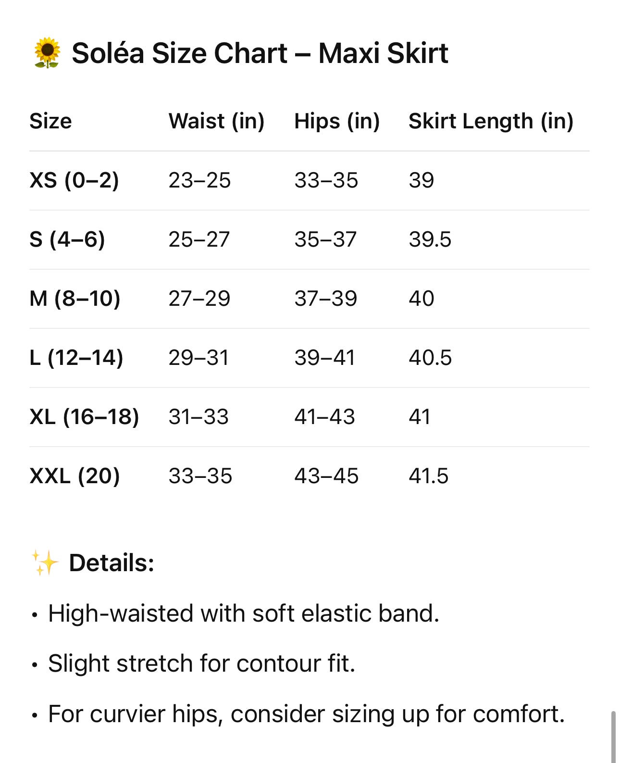Click the sparkles icon beside Details
620x763 pixels.
(45, 563)
